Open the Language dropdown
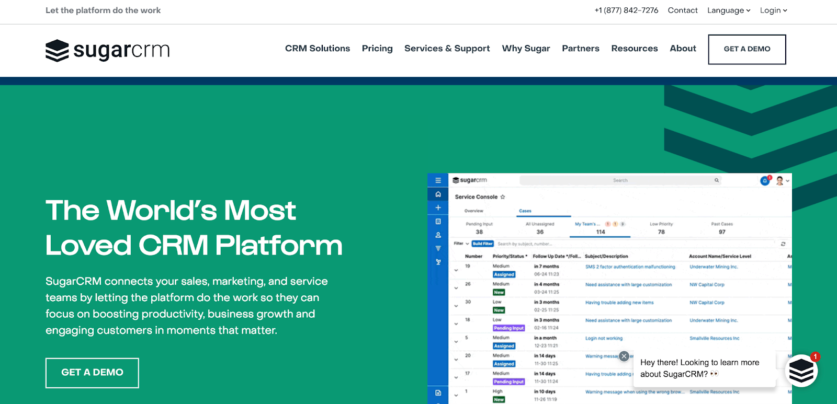This screenshot has height=404, width=837. (729, 10)
